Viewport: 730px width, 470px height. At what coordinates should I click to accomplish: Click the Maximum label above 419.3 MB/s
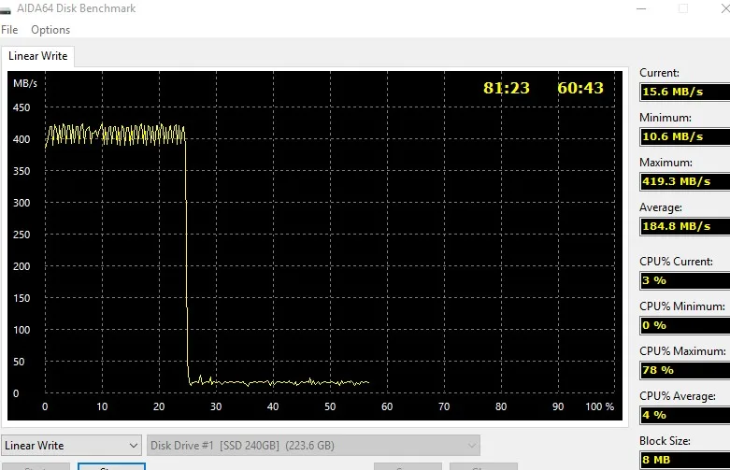tap(666, 163)
